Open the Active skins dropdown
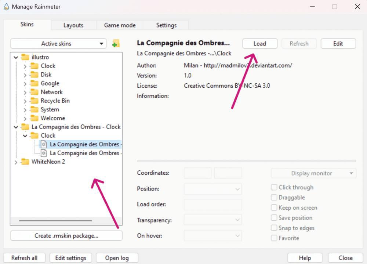This screenshot has height=264, width=367. [58, 44]
